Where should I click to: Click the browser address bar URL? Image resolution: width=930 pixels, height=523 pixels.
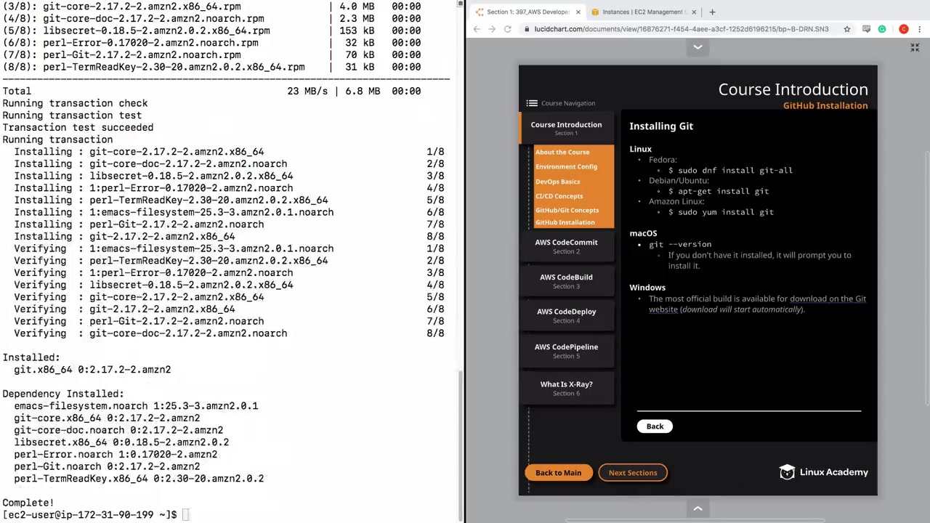click(x=682, y=29)
